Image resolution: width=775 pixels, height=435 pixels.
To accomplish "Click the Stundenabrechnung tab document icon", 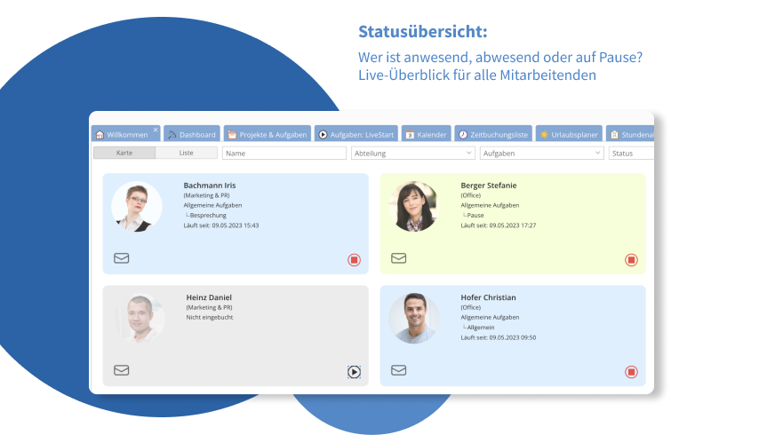I will pyautogui.click(x=614, y=134).
